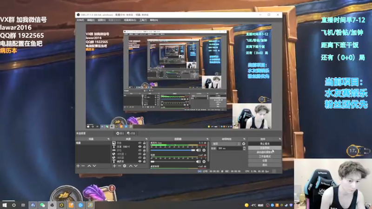Screen dimensions: 372x209
Task: Click the 开始录制 start recording button
Action: (265, 148)
